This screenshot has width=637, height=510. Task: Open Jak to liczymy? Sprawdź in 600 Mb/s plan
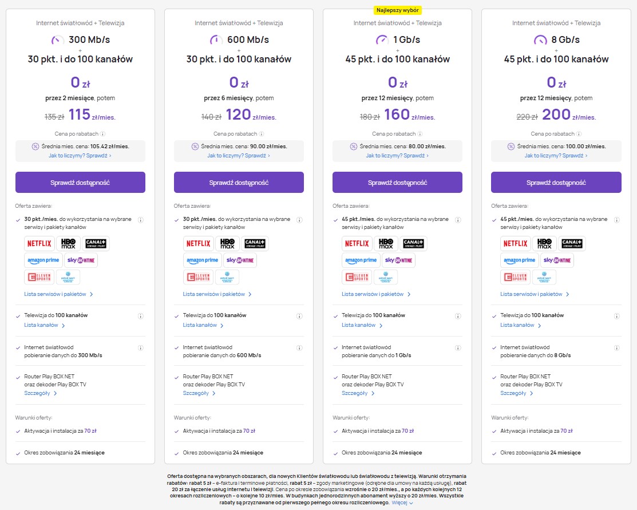[x=239, y=155]
